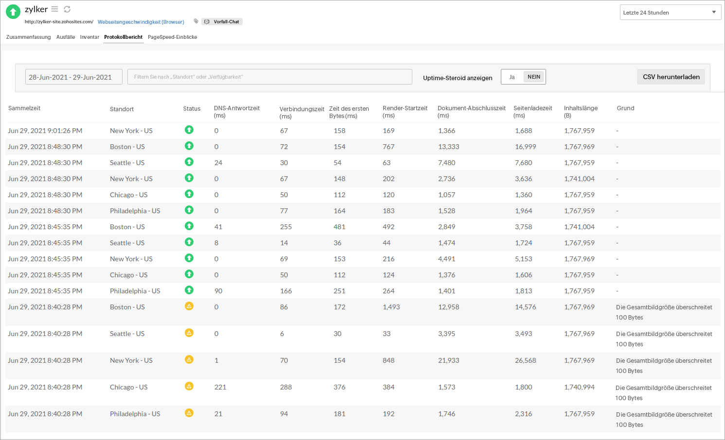
Task: Toggle the Uptime-Steroid anzeigen switch
Action: (523, 76)
